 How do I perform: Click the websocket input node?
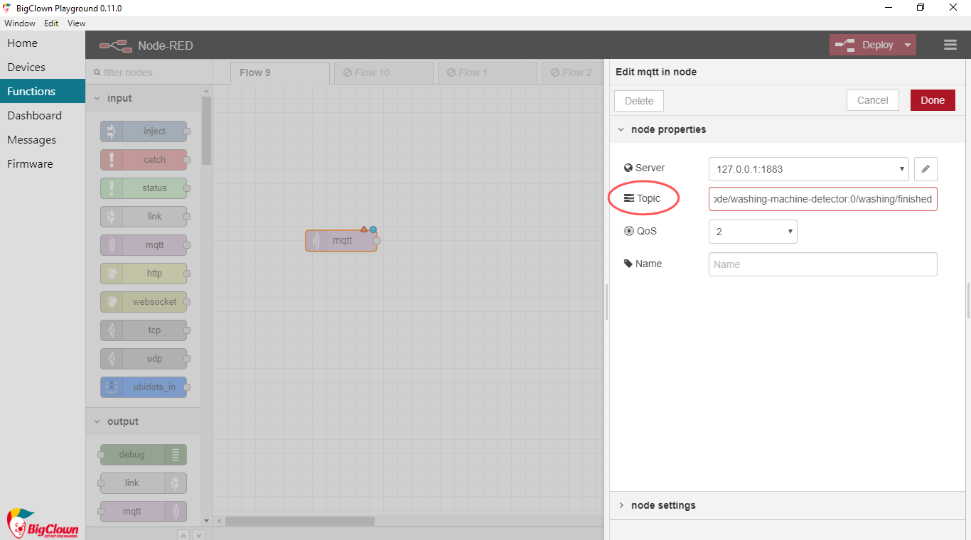(144, 302)
